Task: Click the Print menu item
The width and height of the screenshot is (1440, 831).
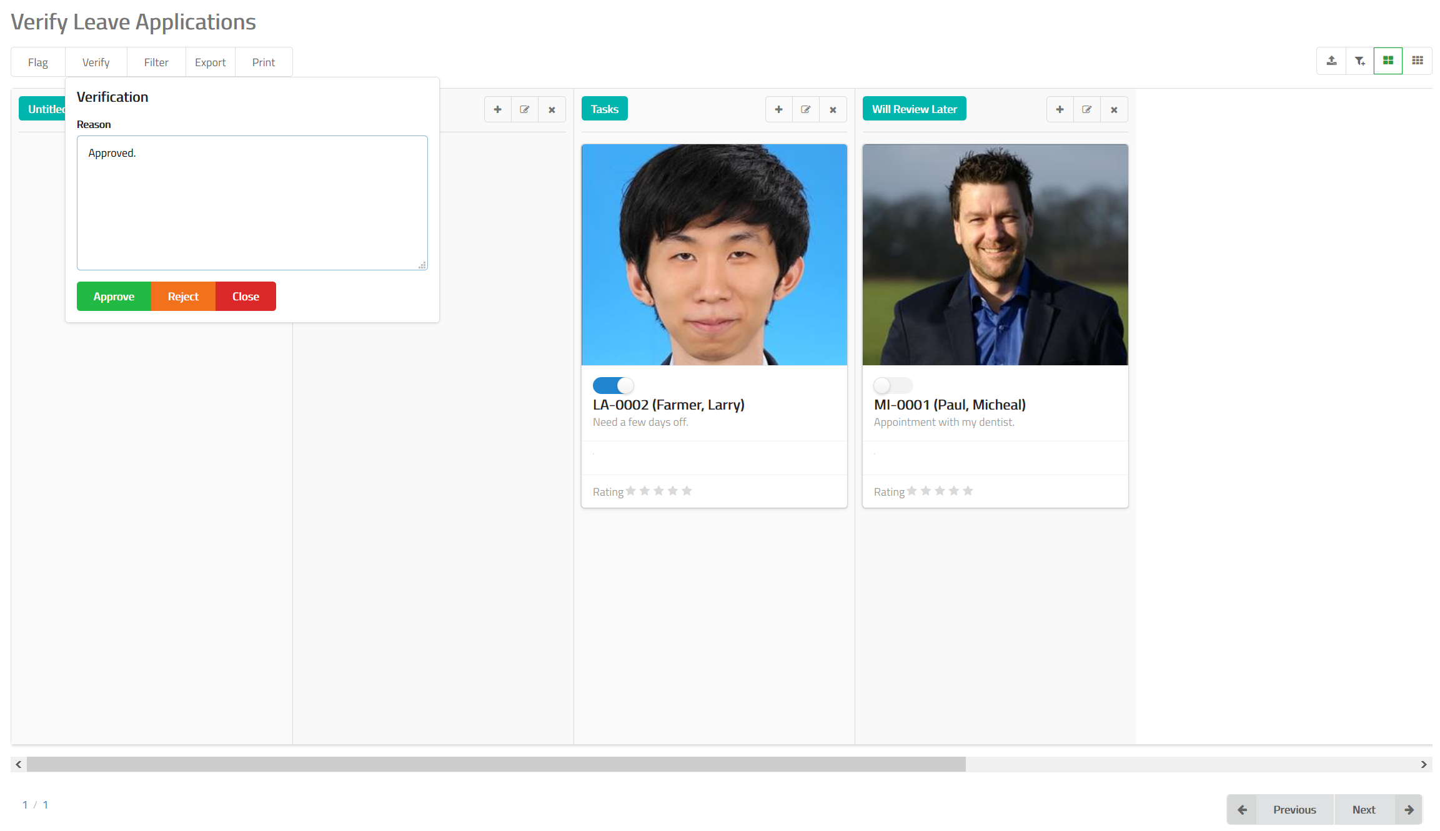Action: tap(263, 62)
